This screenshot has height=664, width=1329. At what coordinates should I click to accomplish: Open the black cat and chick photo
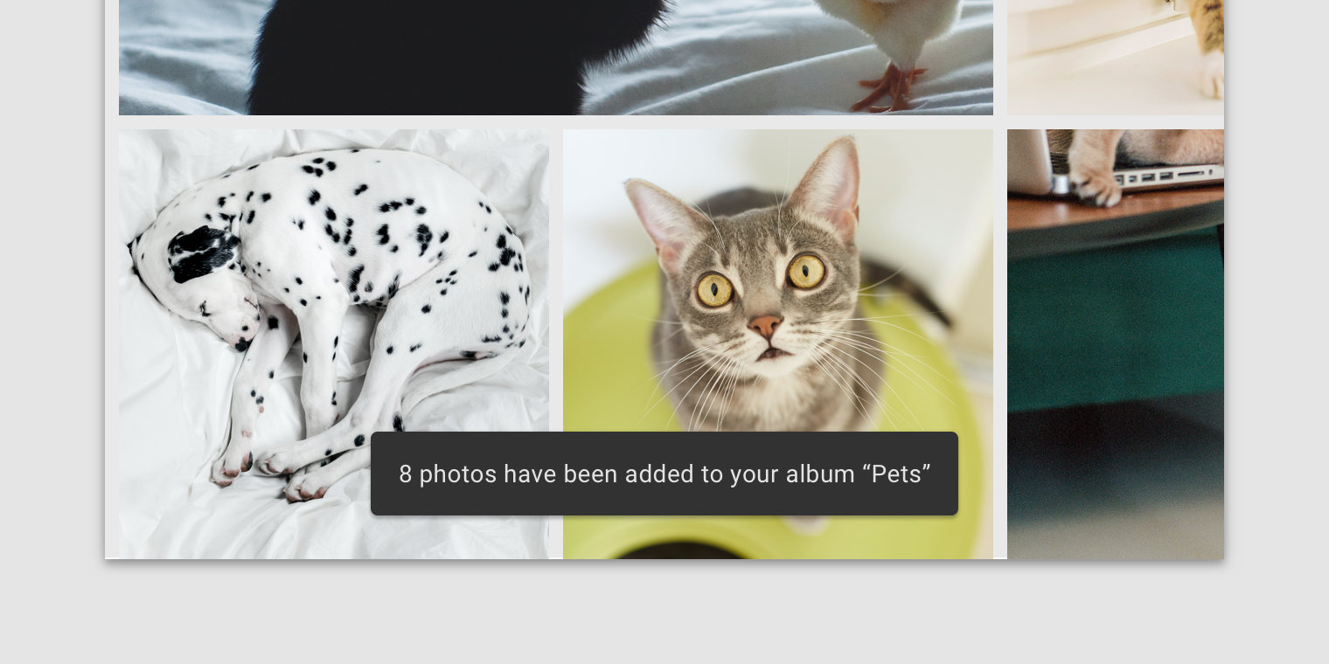556,58
